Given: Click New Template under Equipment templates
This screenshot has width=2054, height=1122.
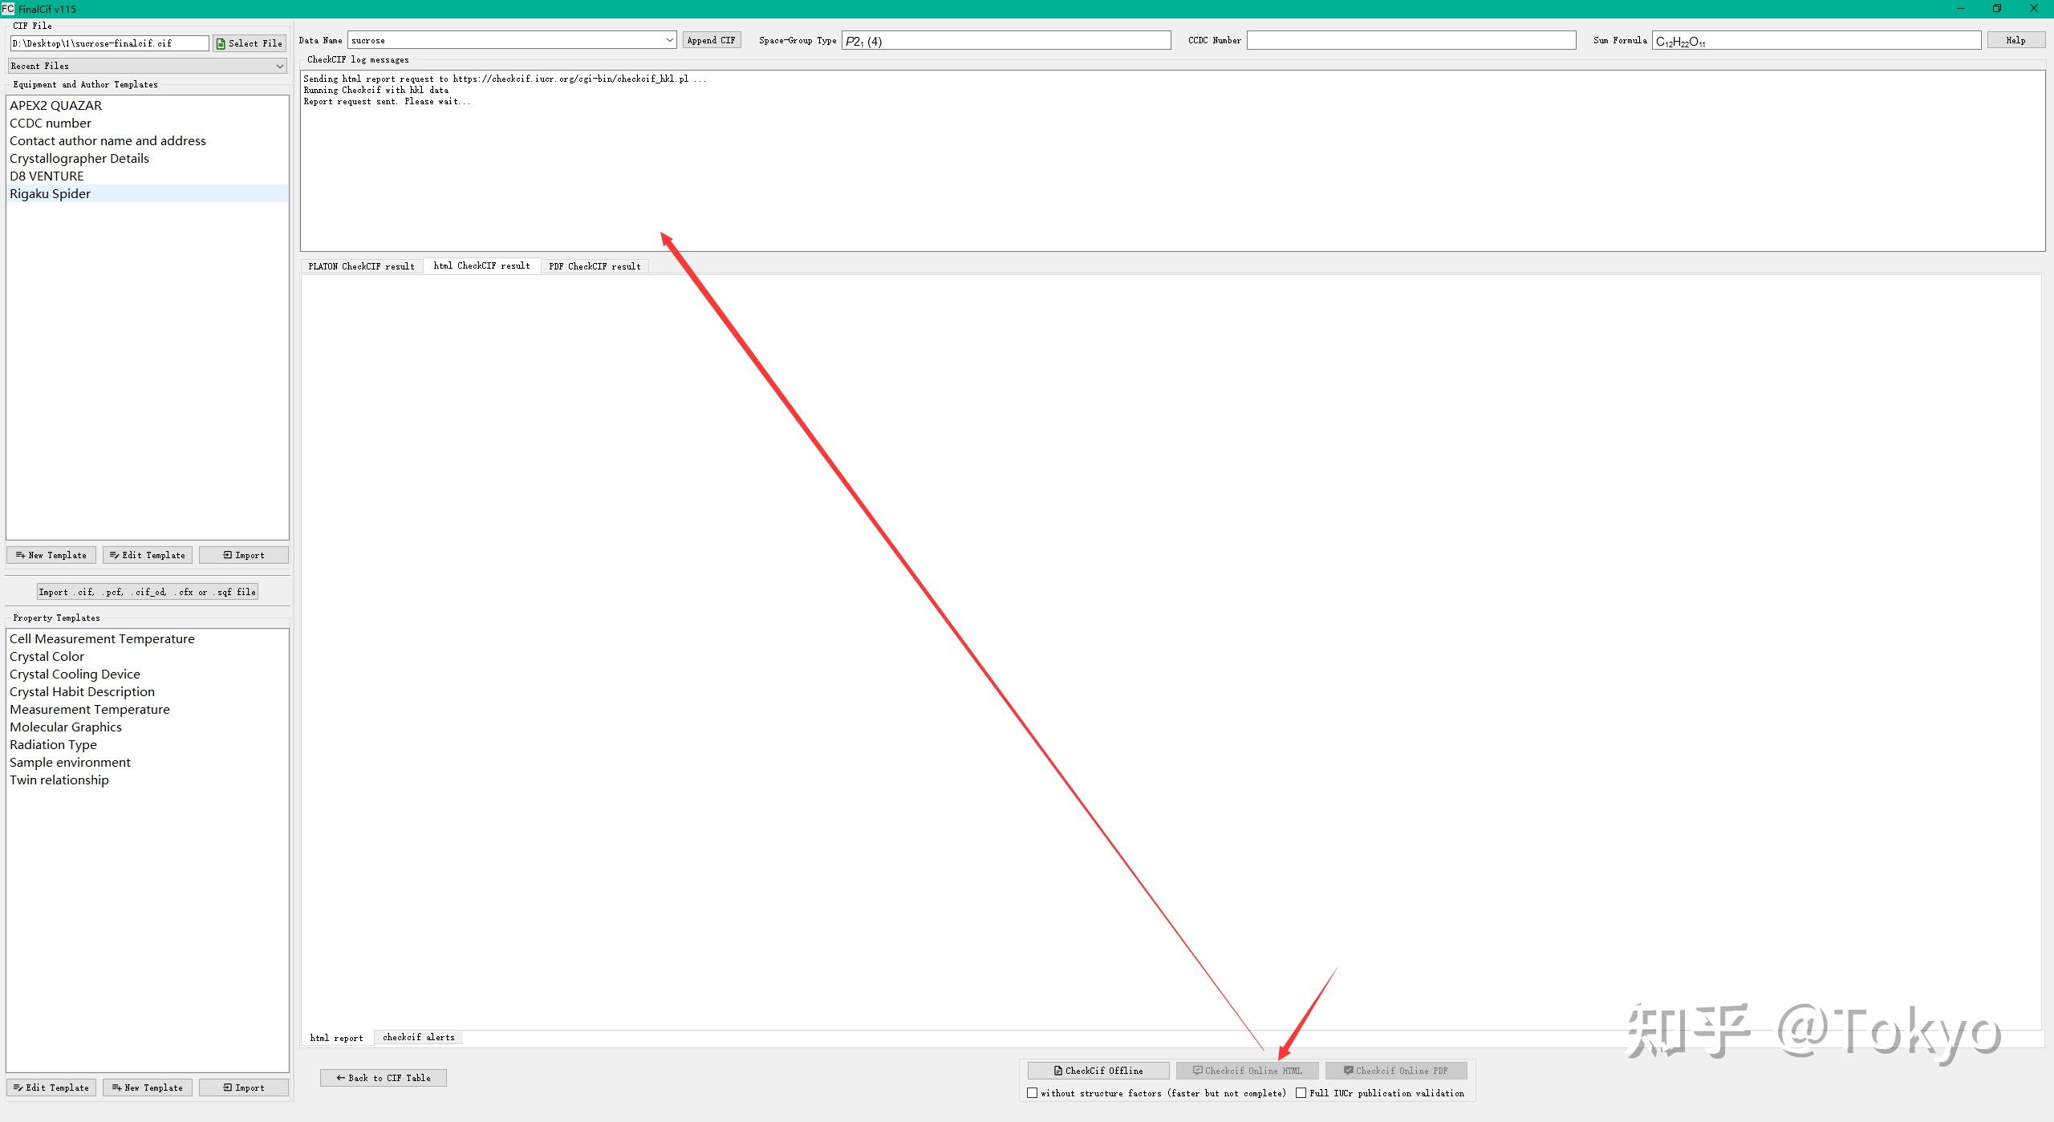Looking at the screenshot, I should click(x=51, y=555).
